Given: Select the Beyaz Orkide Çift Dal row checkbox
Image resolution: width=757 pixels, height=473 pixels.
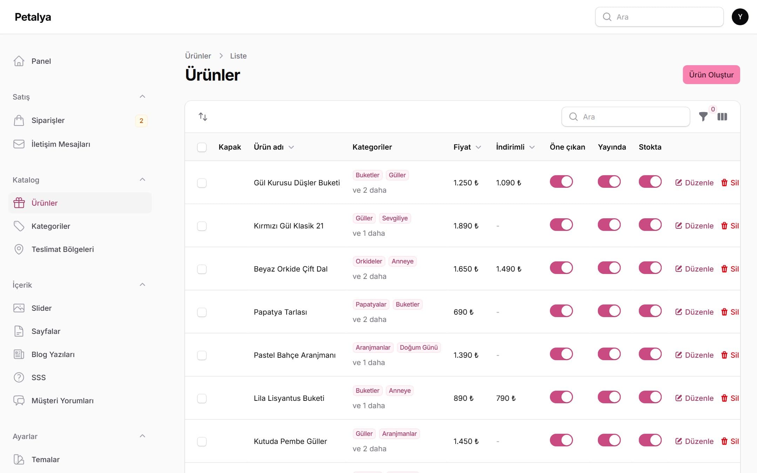Looking at the screenshot, I should coord(202,269).
